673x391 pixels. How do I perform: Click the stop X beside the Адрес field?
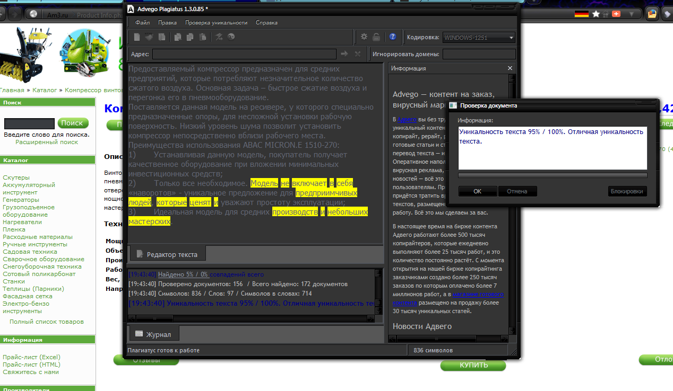click(x=358, y=54)
